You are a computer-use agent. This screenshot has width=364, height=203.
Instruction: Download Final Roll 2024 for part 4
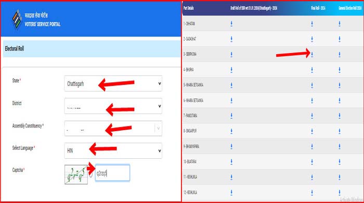point(312,70)
